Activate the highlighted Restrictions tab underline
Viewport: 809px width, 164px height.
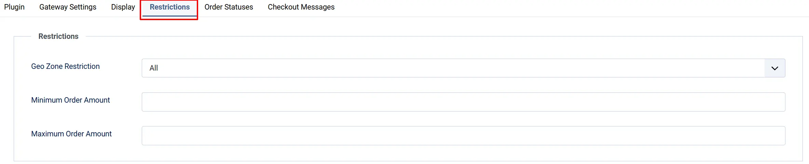click(169, 16)
